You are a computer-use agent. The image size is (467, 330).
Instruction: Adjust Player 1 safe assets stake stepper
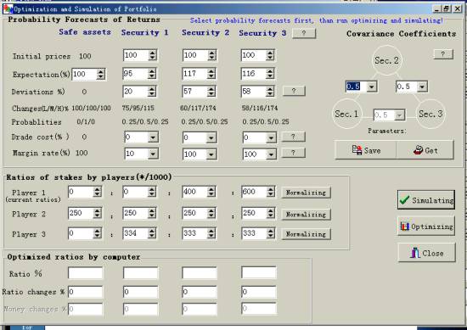click(x=97, y=192)
